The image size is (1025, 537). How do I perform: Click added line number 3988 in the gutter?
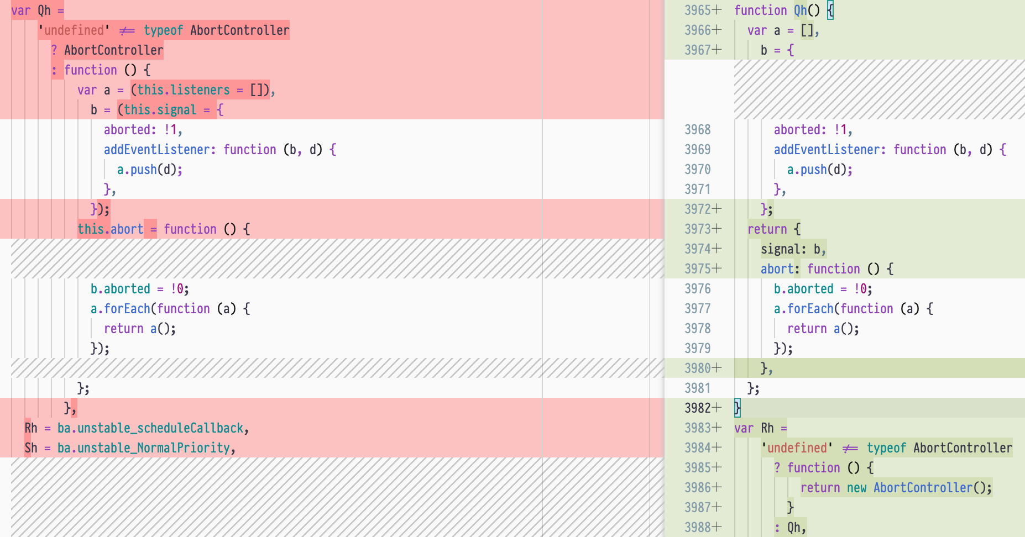[698, 528]
